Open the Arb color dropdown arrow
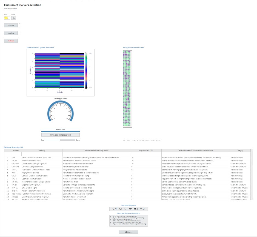Screen dimensions: 257x237 [9, 18]
